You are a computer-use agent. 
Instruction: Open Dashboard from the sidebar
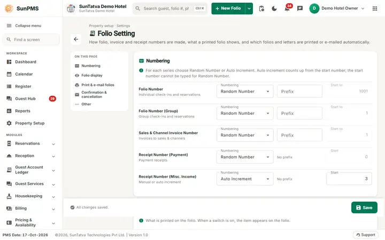(31, 62)
